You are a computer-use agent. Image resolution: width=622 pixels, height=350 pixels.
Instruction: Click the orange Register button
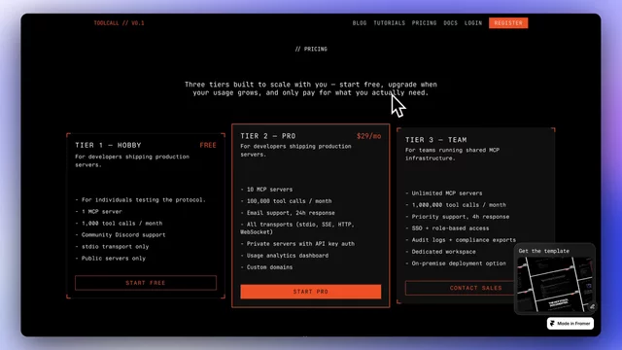click(508, 23)
